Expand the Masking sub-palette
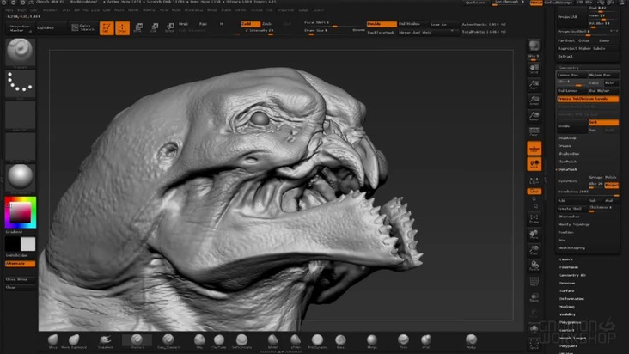Viewport: 629px width, 354px height. click(567, 305)
